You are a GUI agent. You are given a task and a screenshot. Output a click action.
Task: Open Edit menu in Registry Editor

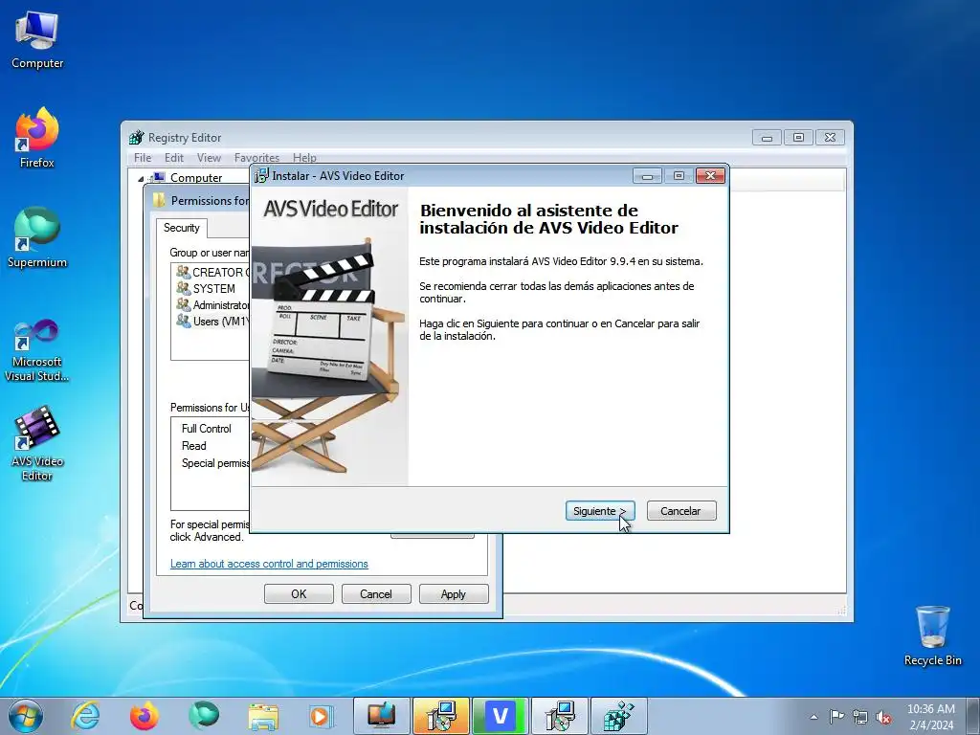coord(174,158)
